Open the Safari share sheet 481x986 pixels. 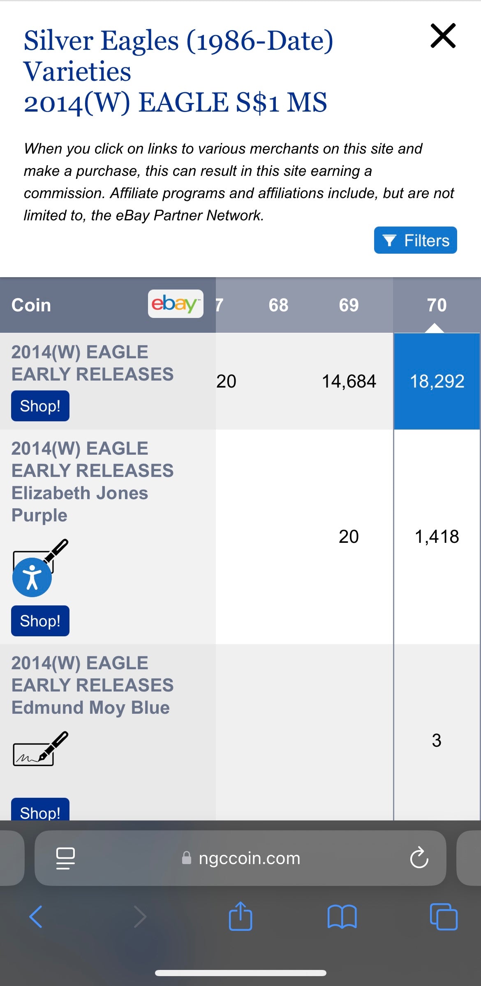tap(240, 916)
